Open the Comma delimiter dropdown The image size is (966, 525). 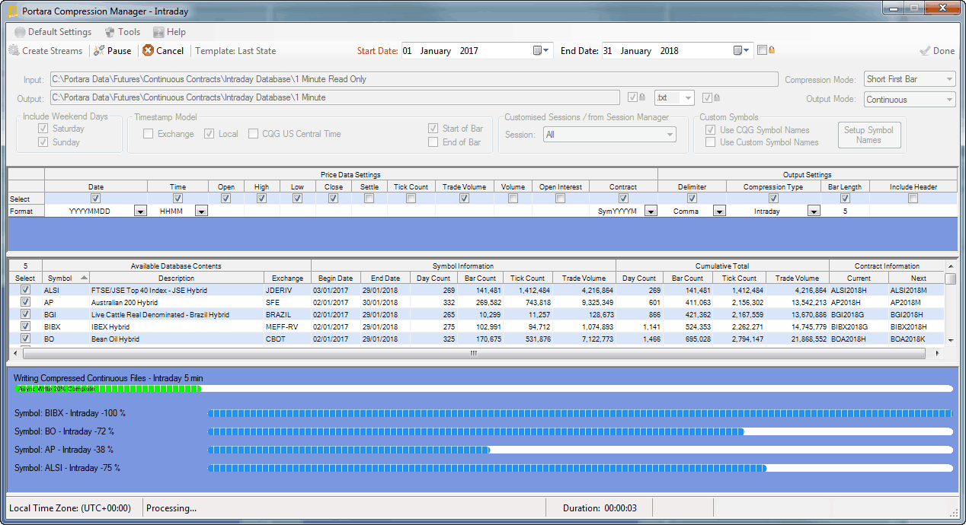(719, 212)
